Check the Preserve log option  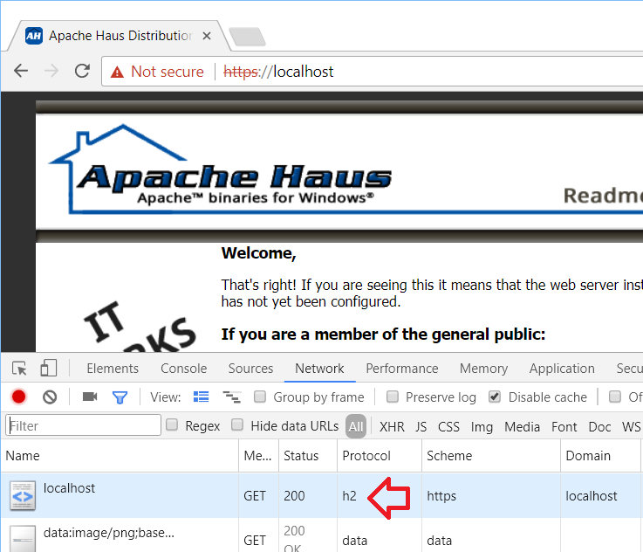pos(393,397)
